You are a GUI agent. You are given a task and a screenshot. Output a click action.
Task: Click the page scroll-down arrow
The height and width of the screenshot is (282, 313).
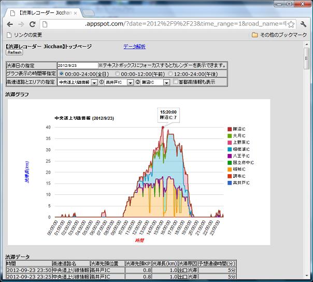click(307, 276)
